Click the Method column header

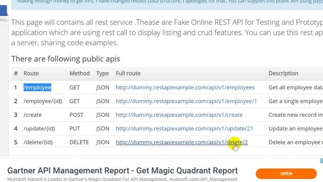(x=80, y=73)
